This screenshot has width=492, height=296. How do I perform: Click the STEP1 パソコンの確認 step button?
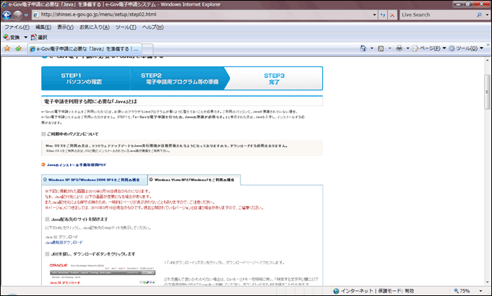click(85, 79)
